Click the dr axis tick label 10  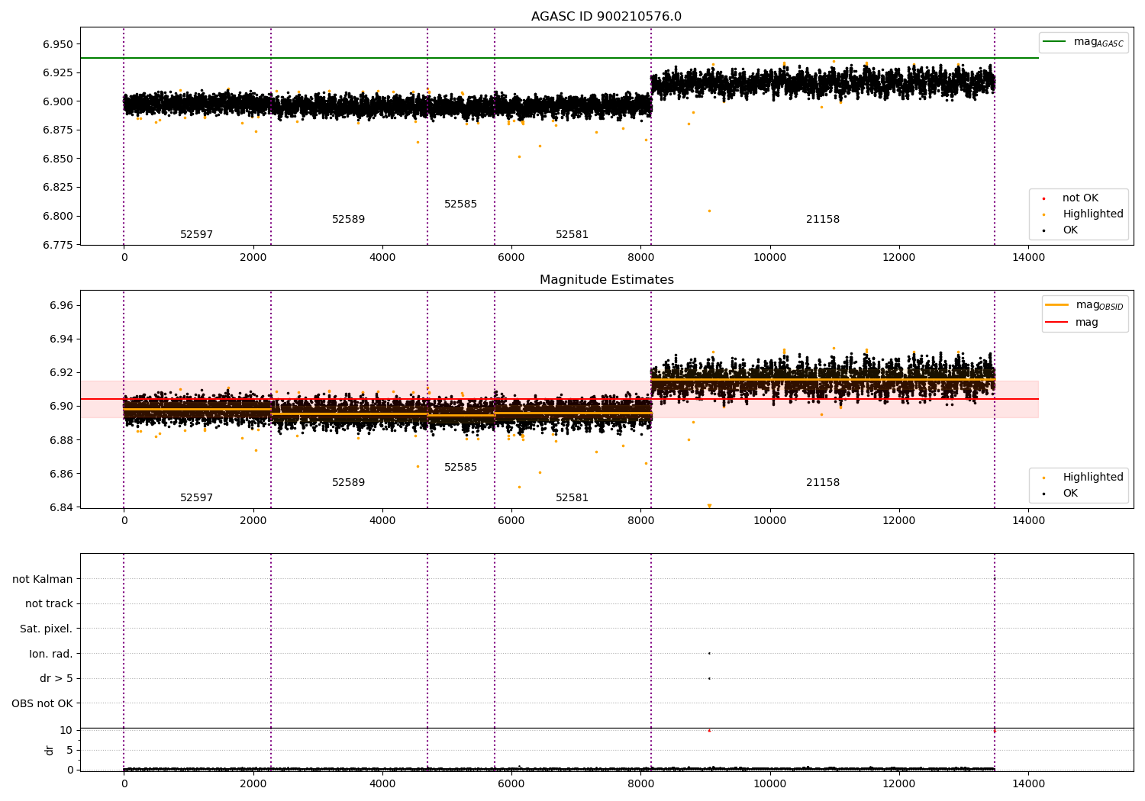tap(66, 730)
